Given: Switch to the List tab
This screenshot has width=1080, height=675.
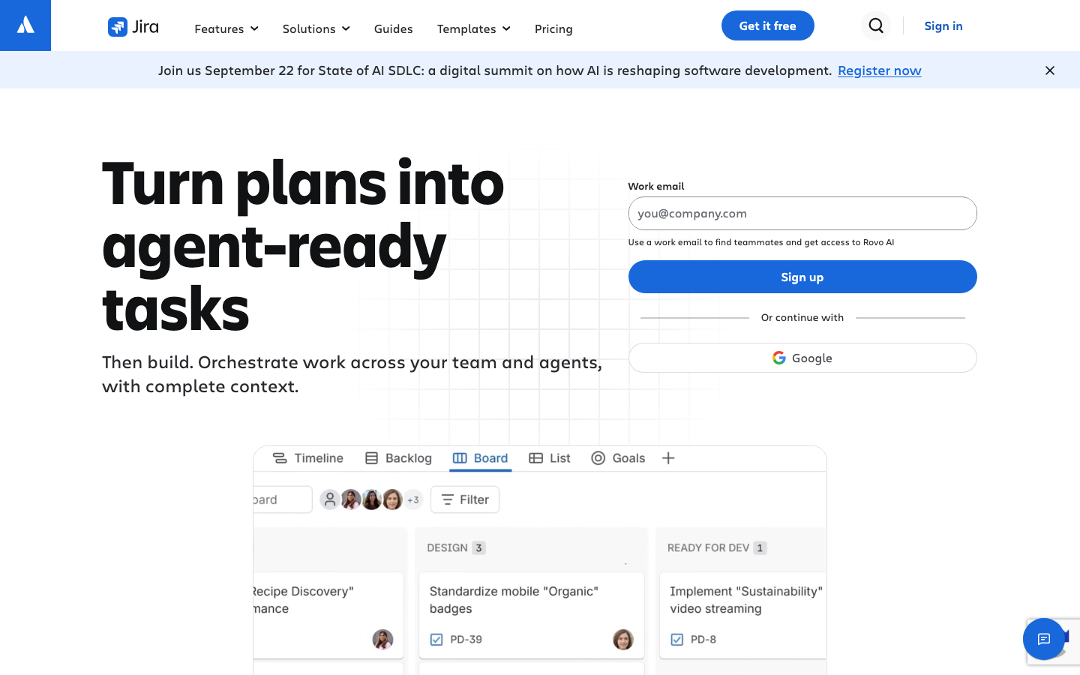Looking at the screenshot, I should point(550,458).
